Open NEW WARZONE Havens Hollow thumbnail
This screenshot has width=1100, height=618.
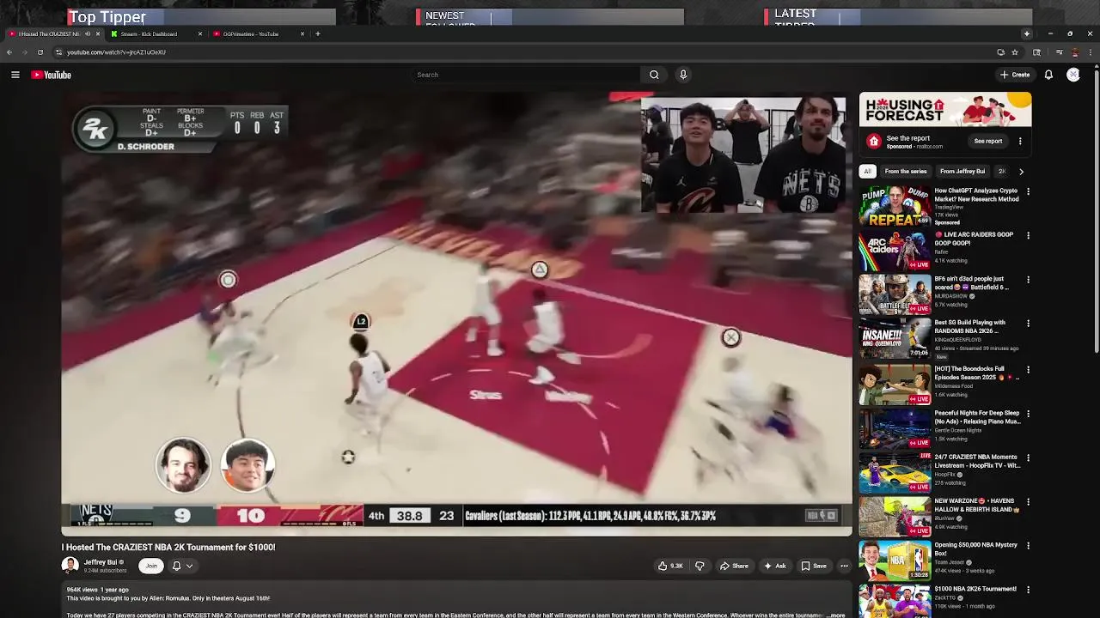coord(895,515)
